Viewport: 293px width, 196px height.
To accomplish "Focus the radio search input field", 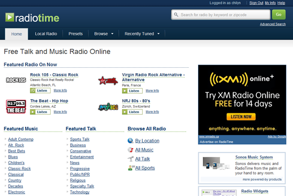I will (x=221, y=14).
